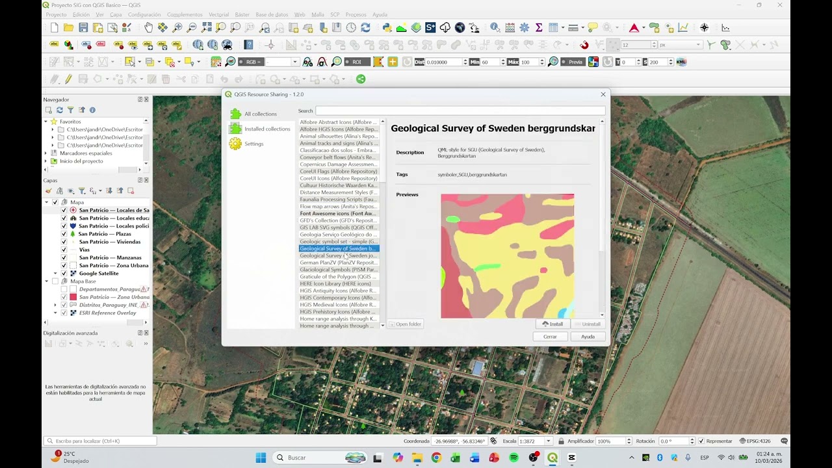
Task: Switch to the Installed collections tab
Action: pyautogui.click(x=260, y=129)
